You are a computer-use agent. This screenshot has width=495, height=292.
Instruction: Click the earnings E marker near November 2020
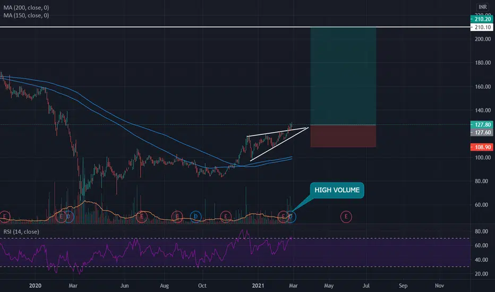pos(226,217)
